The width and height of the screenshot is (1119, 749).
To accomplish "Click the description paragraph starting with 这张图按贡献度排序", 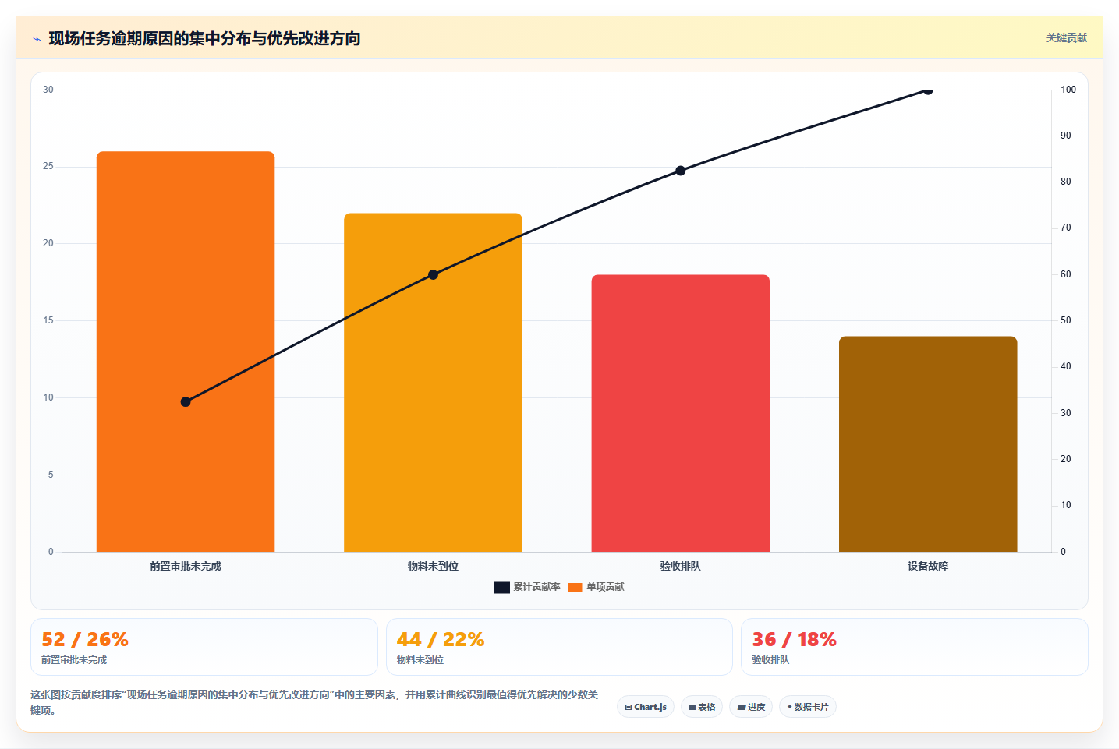I will pyautogui.click(x=315, y=702).
